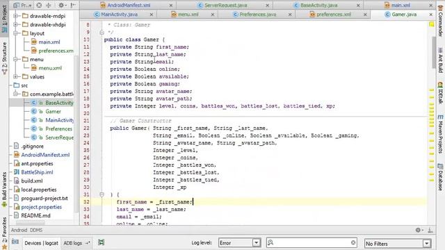This screenshot has height=250, width=445.
Task: Expand the values folder
Action: 16,76
